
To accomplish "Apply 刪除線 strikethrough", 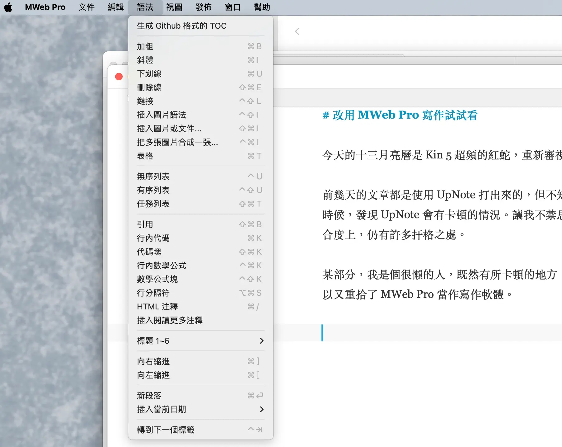I will (x=201, y=87).
